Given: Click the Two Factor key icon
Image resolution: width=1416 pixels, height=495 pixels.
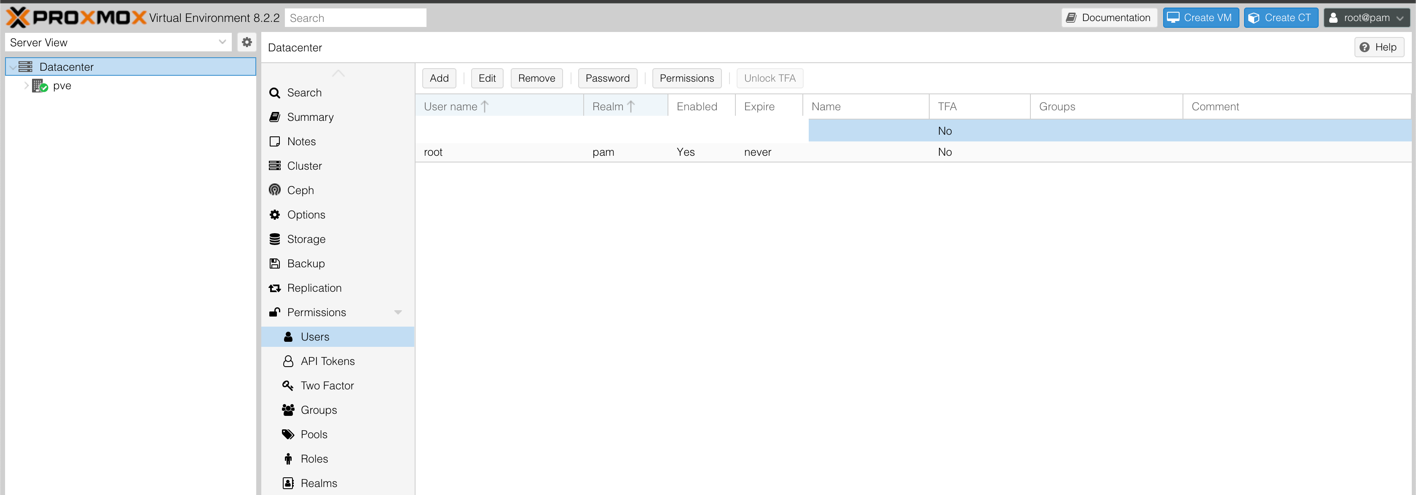Looking at the screenshot, I should click(x=287, y=385).
